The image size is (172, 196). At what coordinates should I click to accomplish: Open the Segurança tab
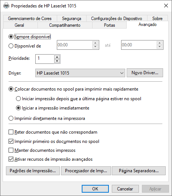72,19
